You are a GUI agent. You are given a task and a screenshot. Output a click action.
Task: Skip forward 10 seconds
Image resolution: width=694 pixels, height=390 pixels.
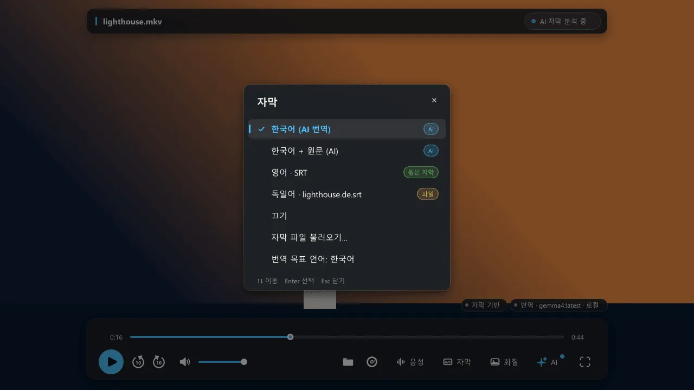click(x=159, y=362)
